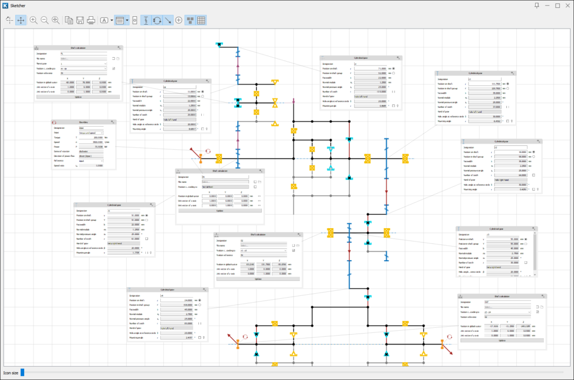Image resolution: width=574 pixels, height=380 pixels.
Task: Select the 'Position on shaft group' radio button in top-right gear panel
Action: (508, 88)
